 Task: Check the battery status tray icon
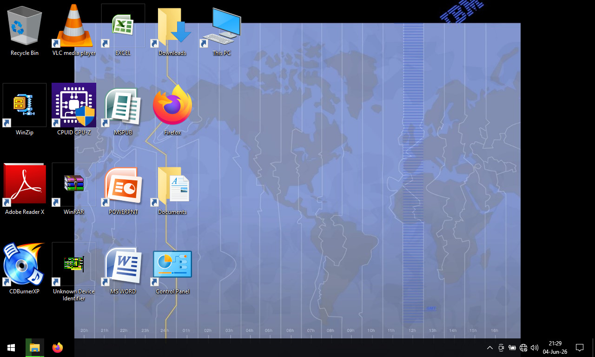click(512, 348)
